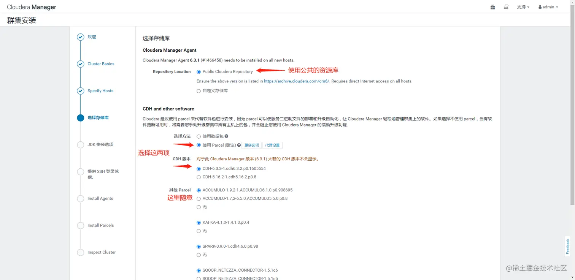This screenshot has height=280, width=575.
Task: Select KAFKA-4.1.0-1.4.1.0.p0.4 parcel
Action: (x=199, y=223)
